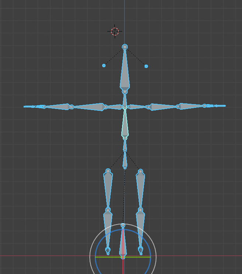Select the shoulder bone left of the spine
This screenshot has width=242, height=274.
(x=114, y=107)
